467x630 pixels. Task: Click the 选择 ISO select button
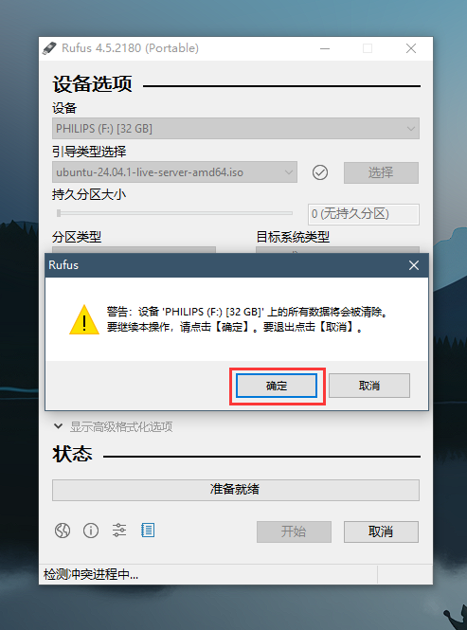pyautogui.click(x=381, y=172)
